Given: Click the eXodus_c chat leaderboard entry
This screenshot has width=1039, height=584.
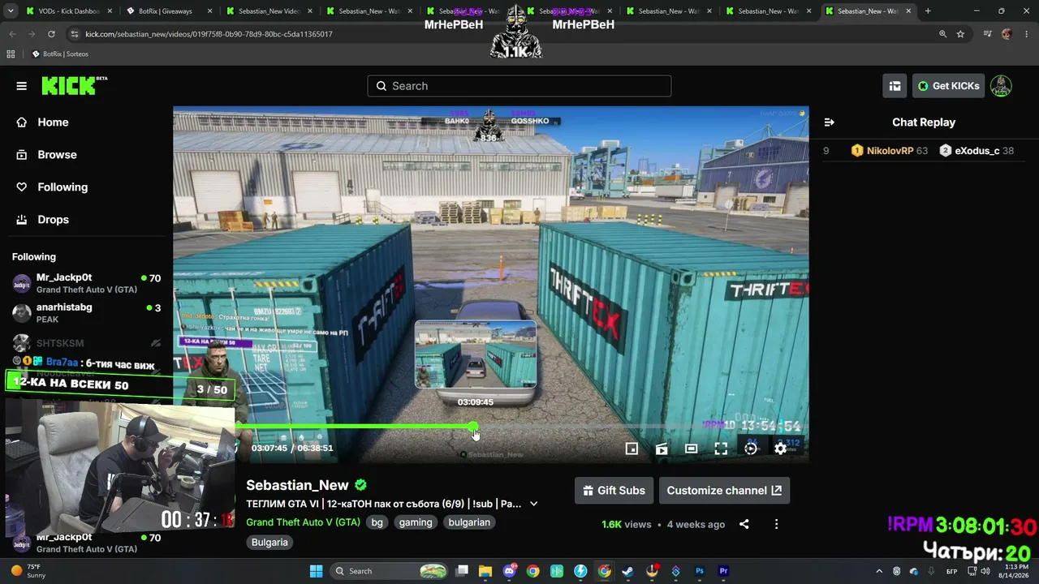Looking at the screenshot, I should (976, 151).
